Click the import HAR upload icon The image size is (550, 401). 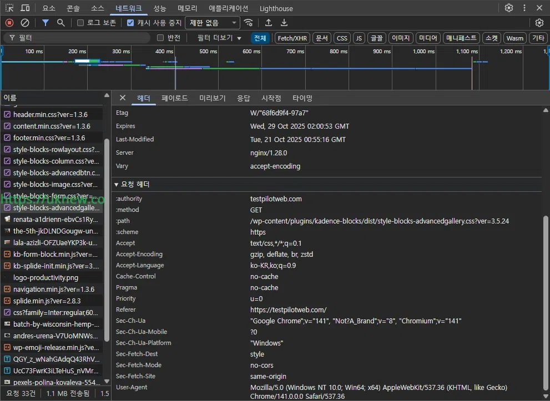click(x=269, y=23)
